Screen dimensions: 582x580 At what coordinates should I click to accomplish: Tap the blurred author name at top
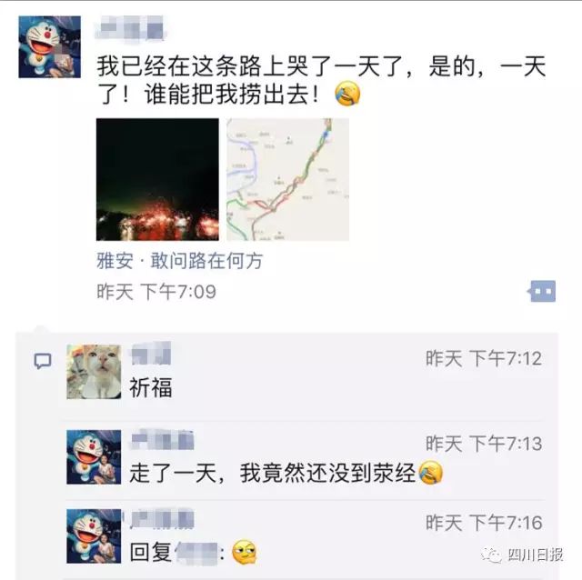[x=130, y=27]
